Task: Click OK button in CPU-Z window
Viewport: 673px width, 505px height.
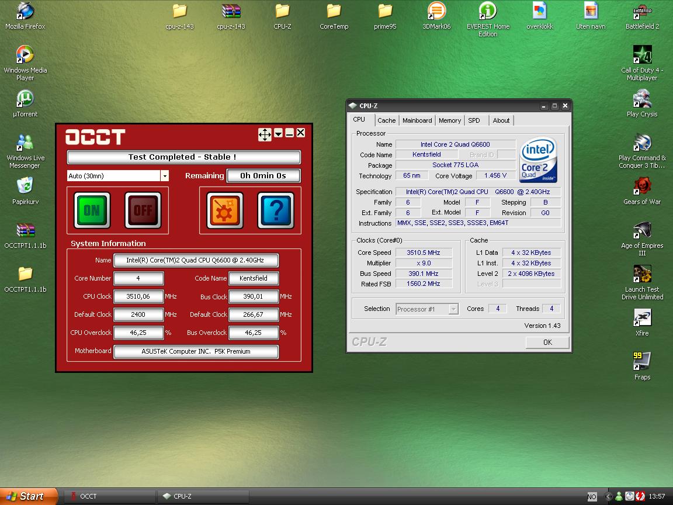Action: [x=547, y=343]
